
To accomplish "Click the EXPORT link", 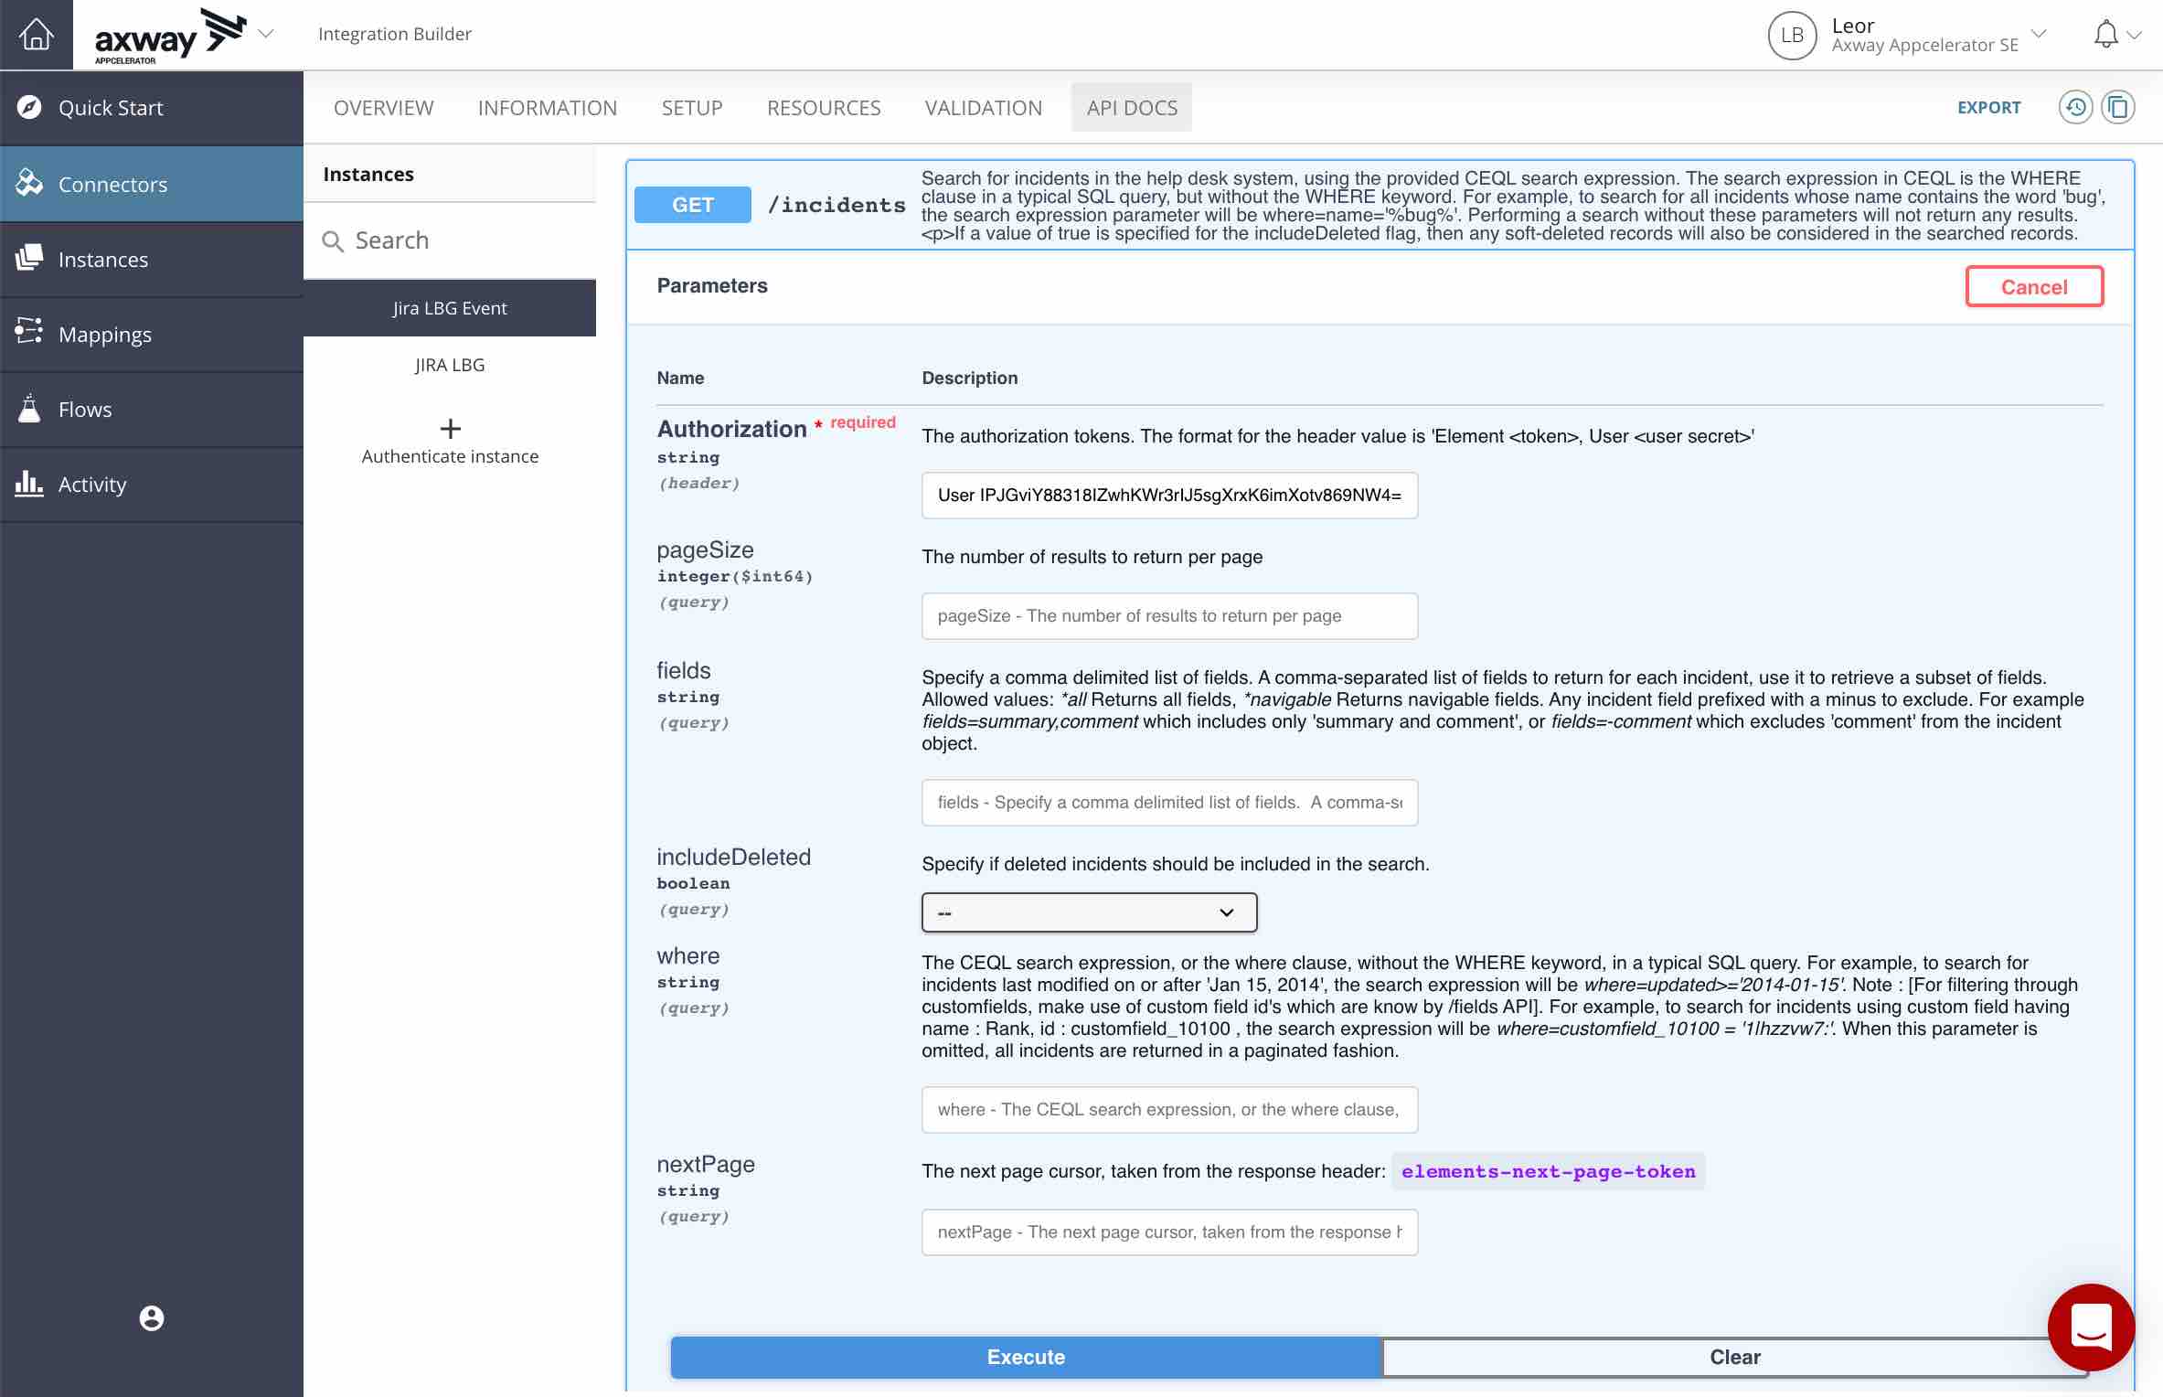I will tap(1988, 108).
